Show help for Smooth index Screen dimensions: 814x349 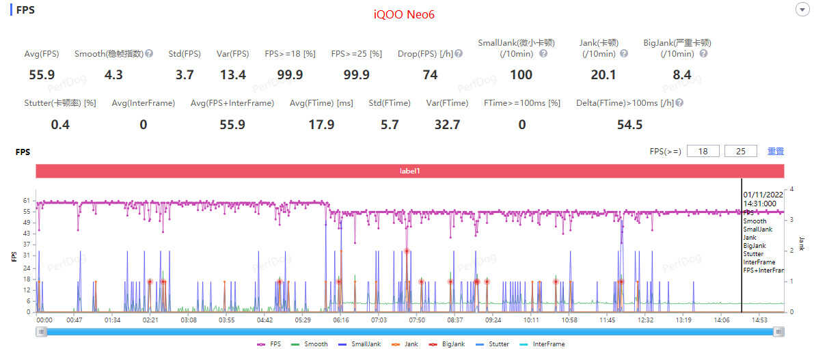(149, 53)
